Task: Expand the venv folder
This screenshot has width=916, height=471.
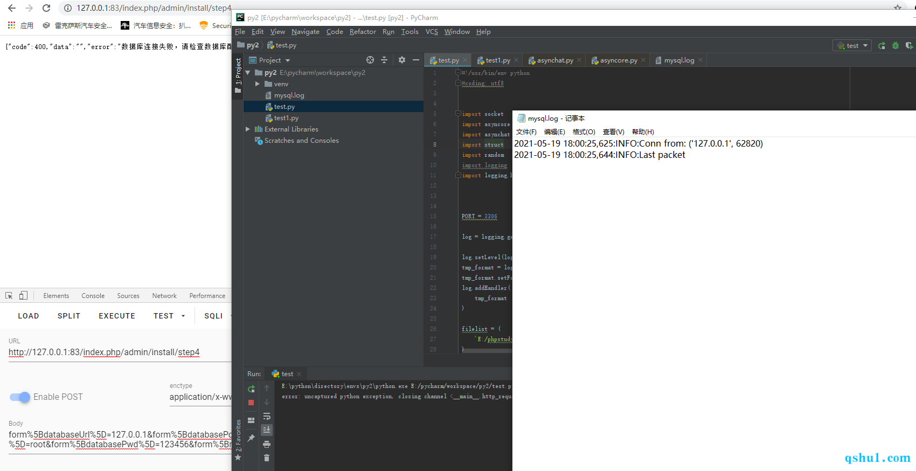Action: tap(258, 84)
